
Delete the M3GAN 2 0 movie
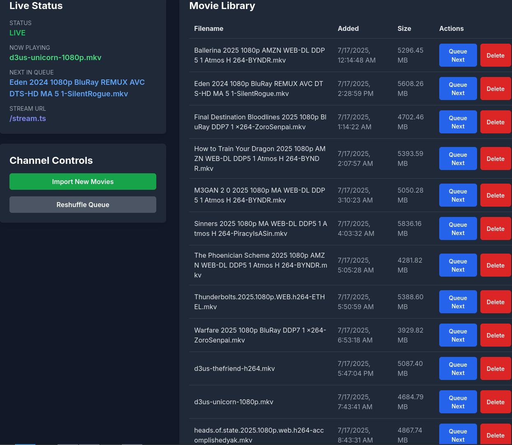pyautogui.click(x=496, y=195)
